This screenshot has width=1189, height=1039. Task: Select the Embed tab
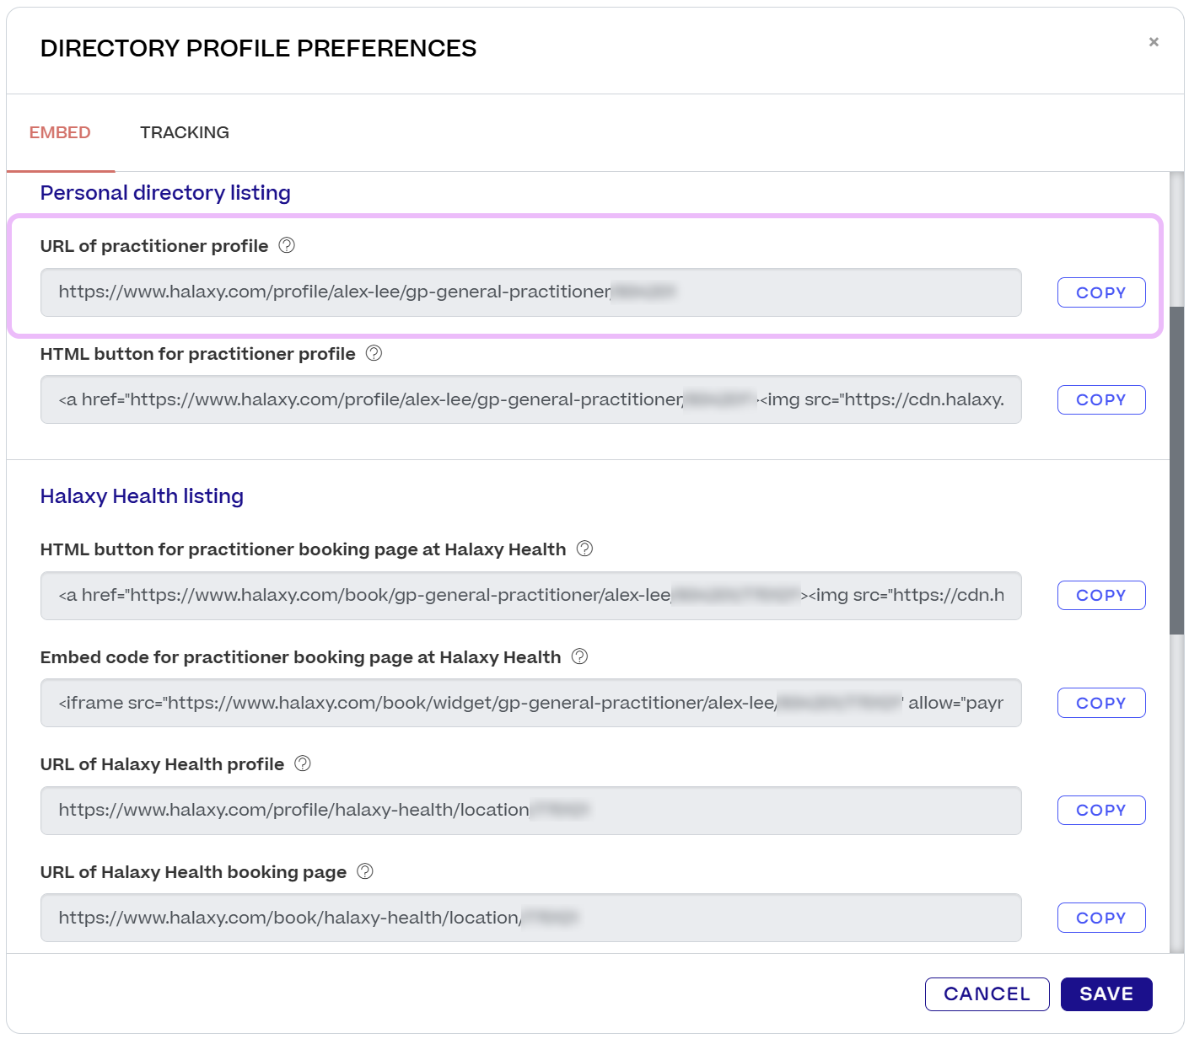pos(60,132)
